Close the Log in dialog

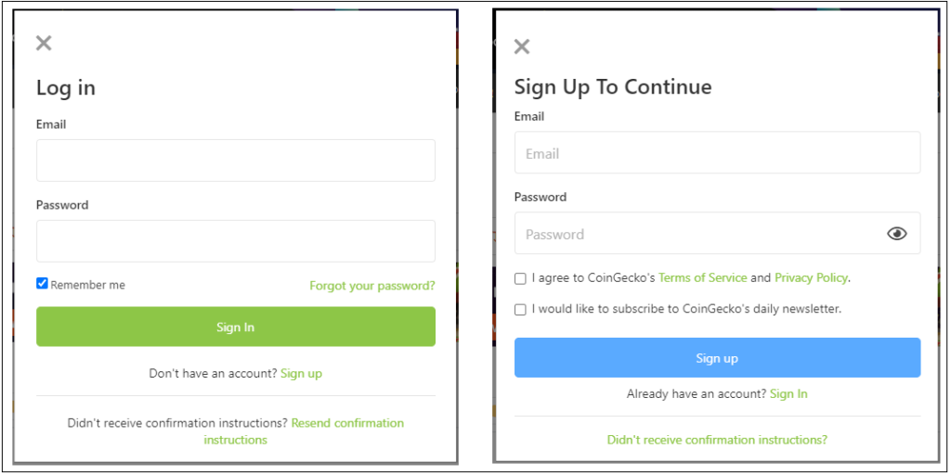[44, 43]
